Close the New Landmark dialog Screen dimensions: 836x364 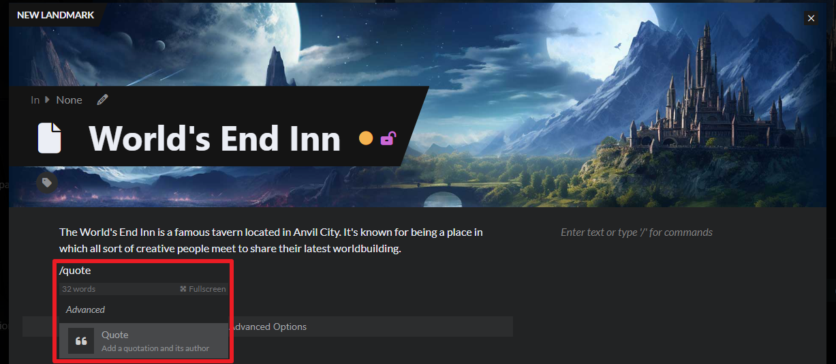coord(811,18)
